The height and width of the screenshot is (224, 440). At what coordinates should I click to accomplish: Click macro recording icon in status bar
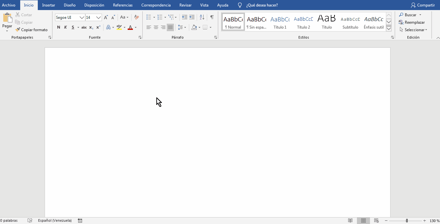pyautogui.click(x=80, y=221)
